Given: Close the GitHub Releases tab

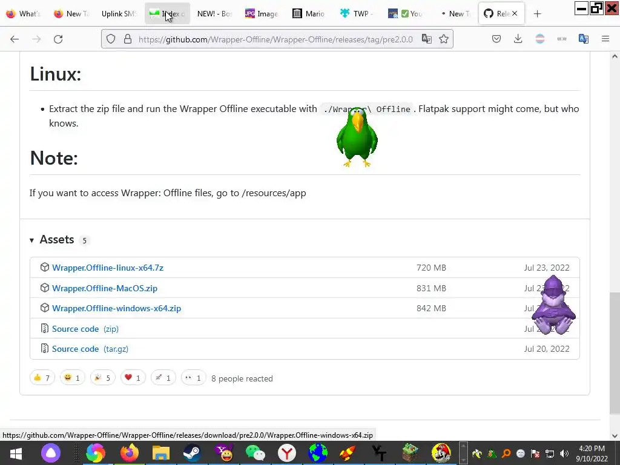Looking at the screenshot, I should click(x=515, y=13).
